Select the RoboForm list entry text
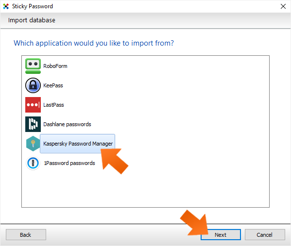The height and width of the screenshot is (246, 291). (55, 66)
